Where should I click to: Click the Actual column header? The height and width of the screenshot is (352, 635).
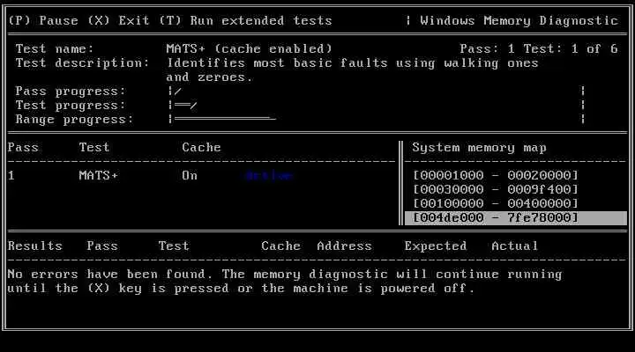(x=515, y=246)
